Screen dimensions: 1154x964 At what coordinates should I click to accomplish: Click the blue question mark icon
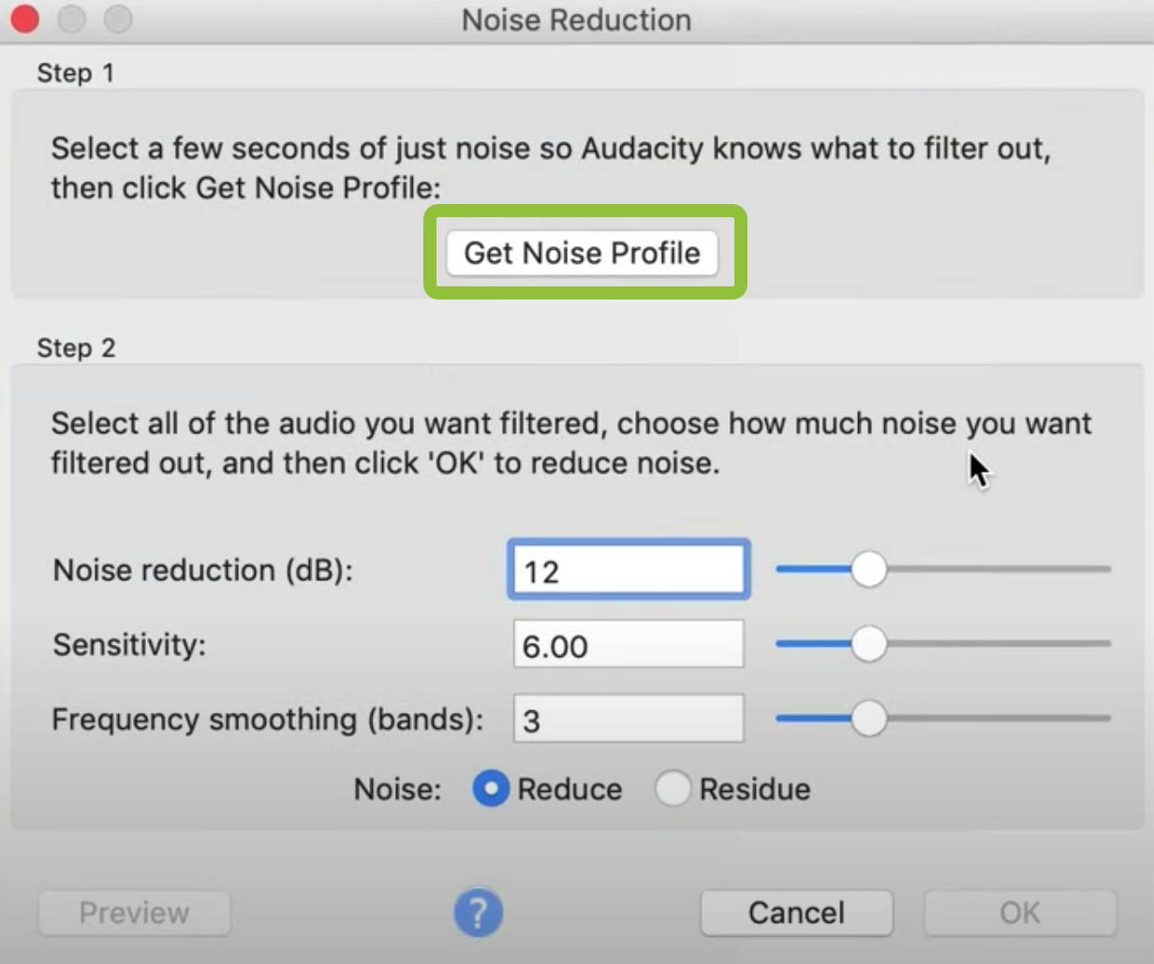click(479, 913)
